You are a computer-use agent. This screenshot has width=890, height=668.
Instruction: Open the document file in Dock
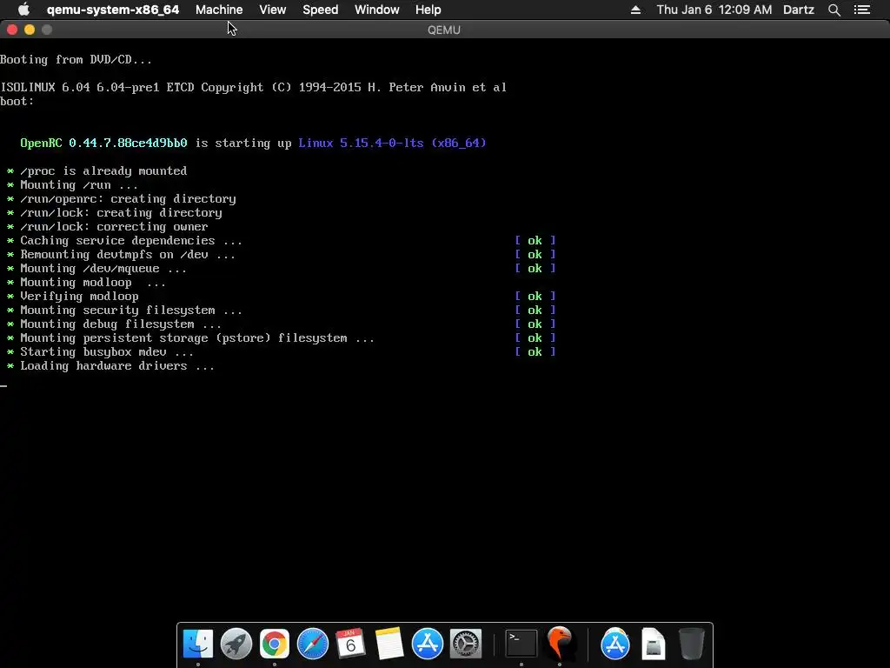tap(654, 644)
